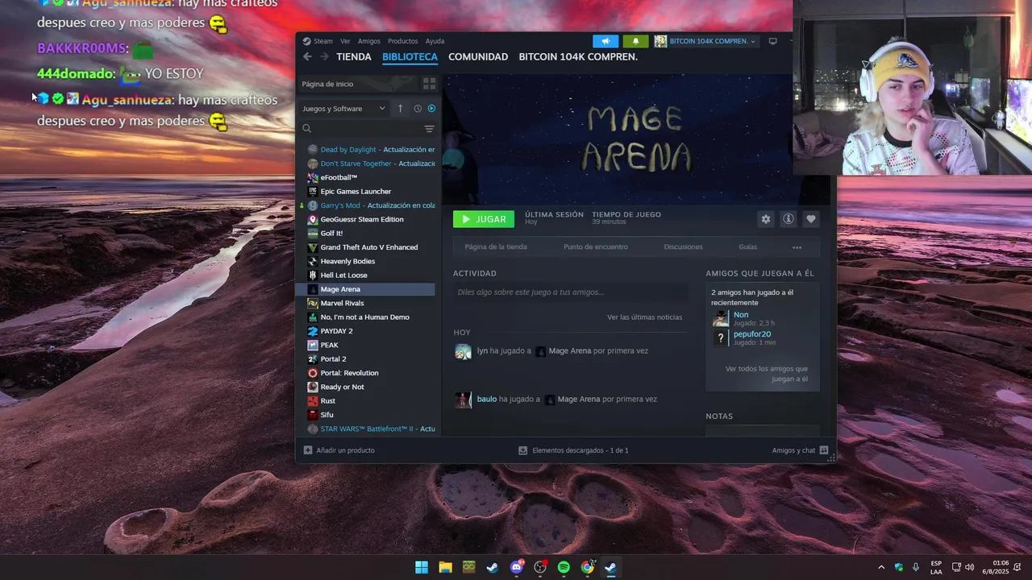Click the forward navigation arrow in Steam
Screen dimensions: 1032x580
tap(324, 56)
